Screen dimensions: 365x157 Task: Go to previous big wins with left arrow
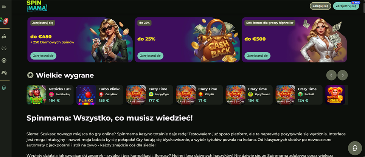point(331,75)
